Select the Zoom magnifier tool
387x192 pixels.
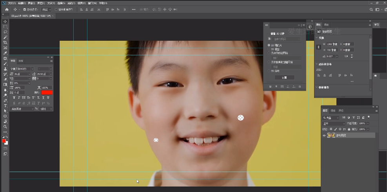[x=5, y=127]
